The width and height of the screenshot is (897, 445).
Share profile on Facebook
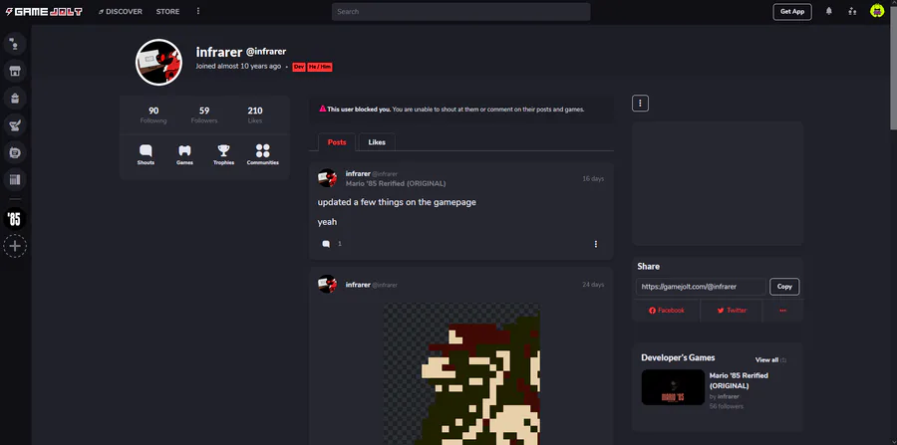coord(667,311)
